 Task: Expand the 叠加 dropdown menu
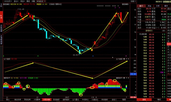tap(16, 1)
